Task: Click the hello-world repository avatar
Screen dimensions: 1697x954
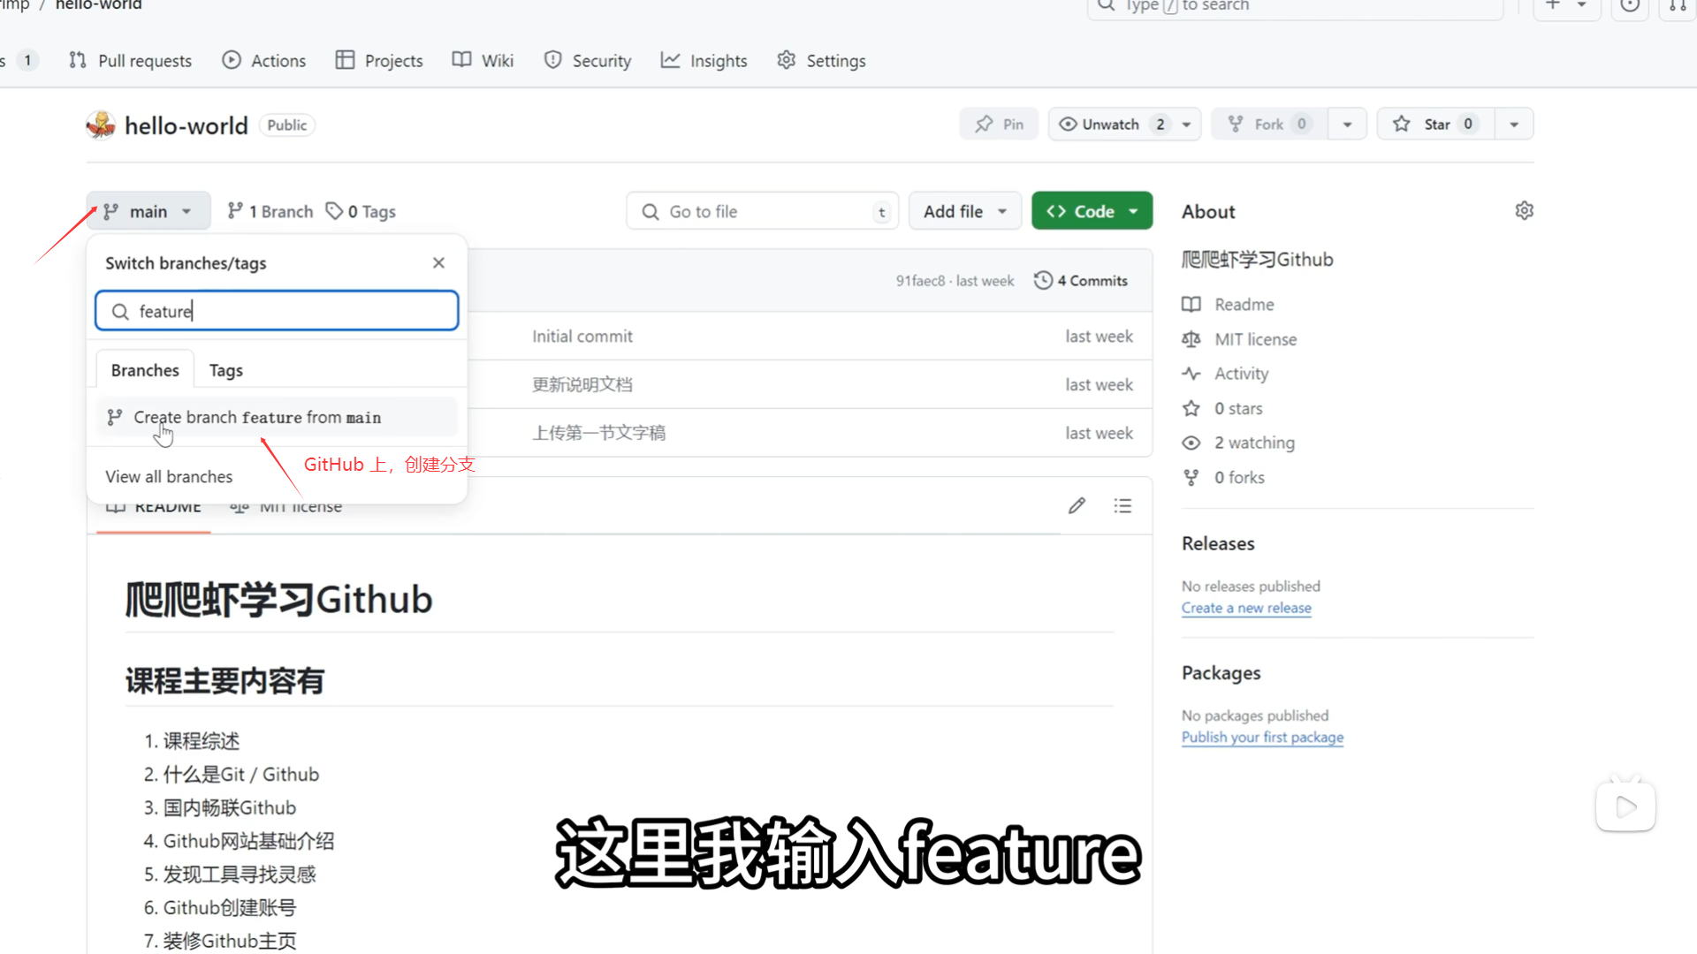Action: coord(101,125)
